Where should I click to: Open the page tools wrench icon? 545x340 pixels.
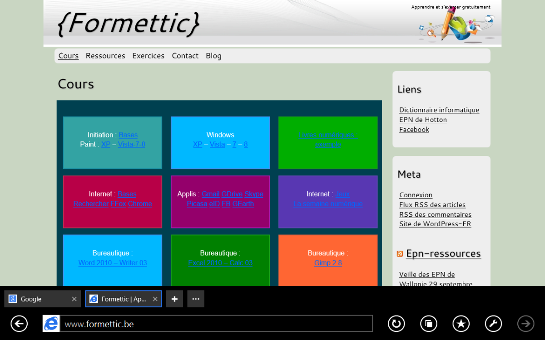[493, 324]
